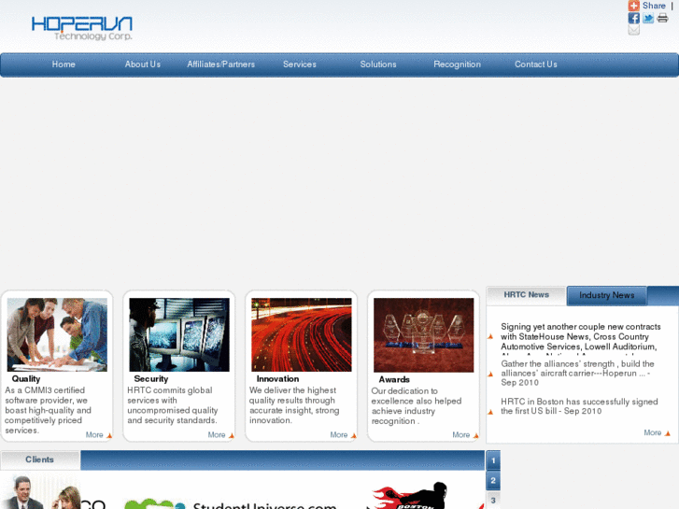The image size is (679, 509).
Task: Click the Quality card team photo
Action: click(x=57, y=334)
